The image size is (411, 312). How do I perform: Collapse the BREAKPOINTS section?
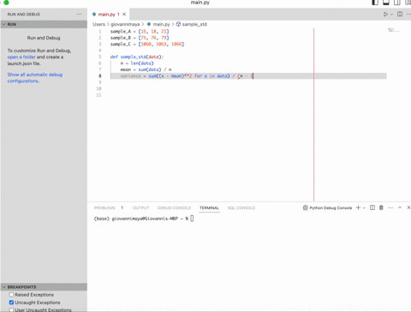(44, 286)
